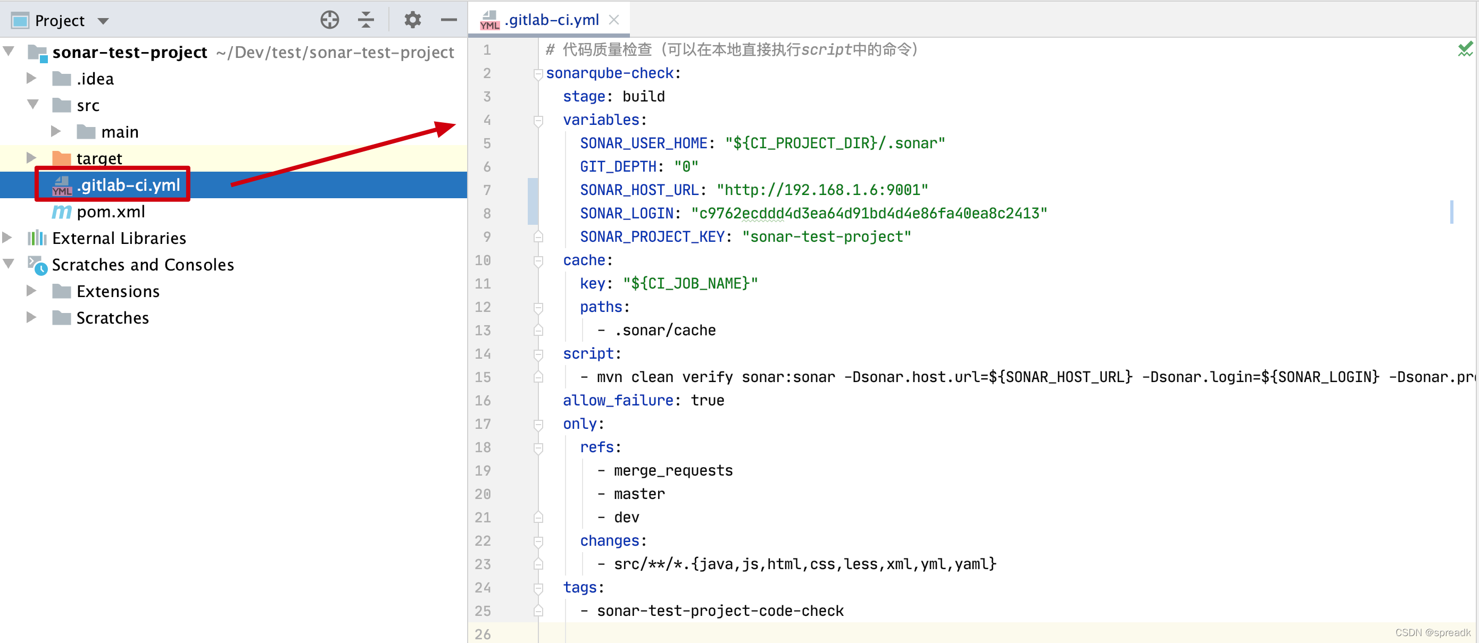
Task: Click the green inspection checkmark icon
Action: point(1465,49)
